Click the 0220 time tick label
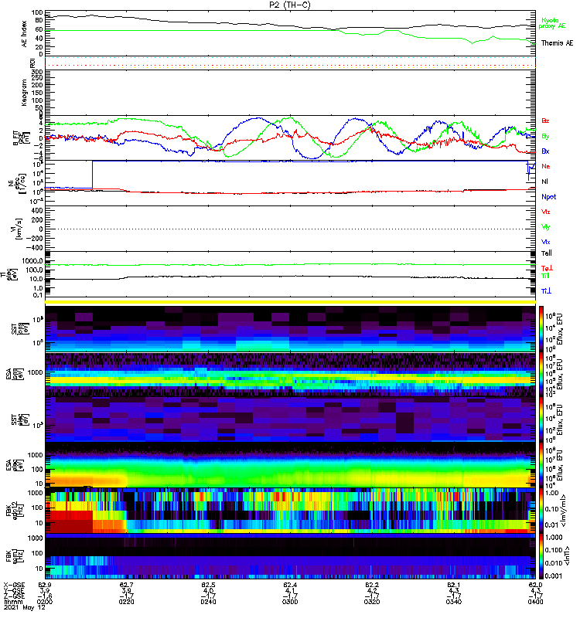 point(127,602)
